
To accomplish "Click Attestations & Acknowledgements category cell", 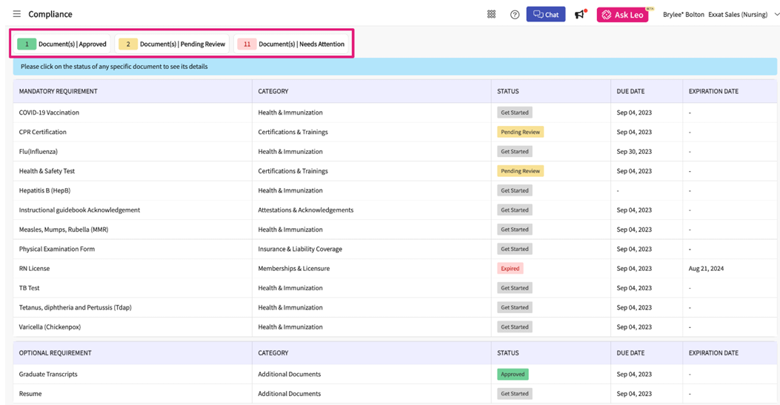I will pyautogui.click(x=305, y=210).
